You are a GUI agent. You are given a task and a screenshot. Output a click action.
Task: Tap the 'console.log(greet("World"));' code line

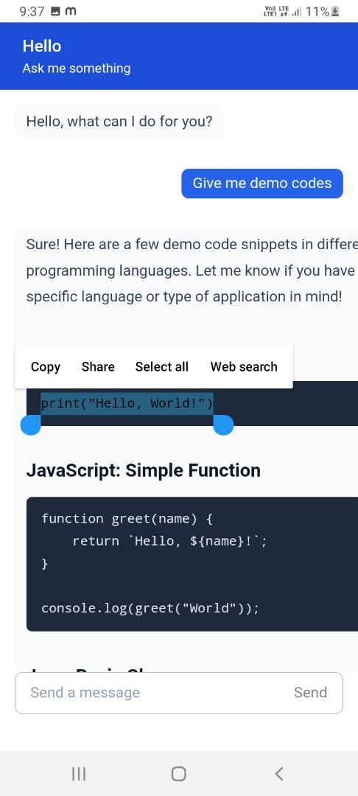pyautogui.click(x=150, y=608)
